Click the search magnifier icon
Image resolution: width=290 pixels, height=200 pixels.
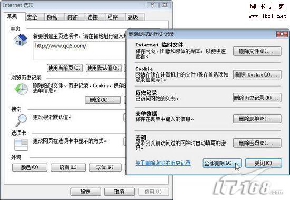pyautogui.click(x=21, y=120)
